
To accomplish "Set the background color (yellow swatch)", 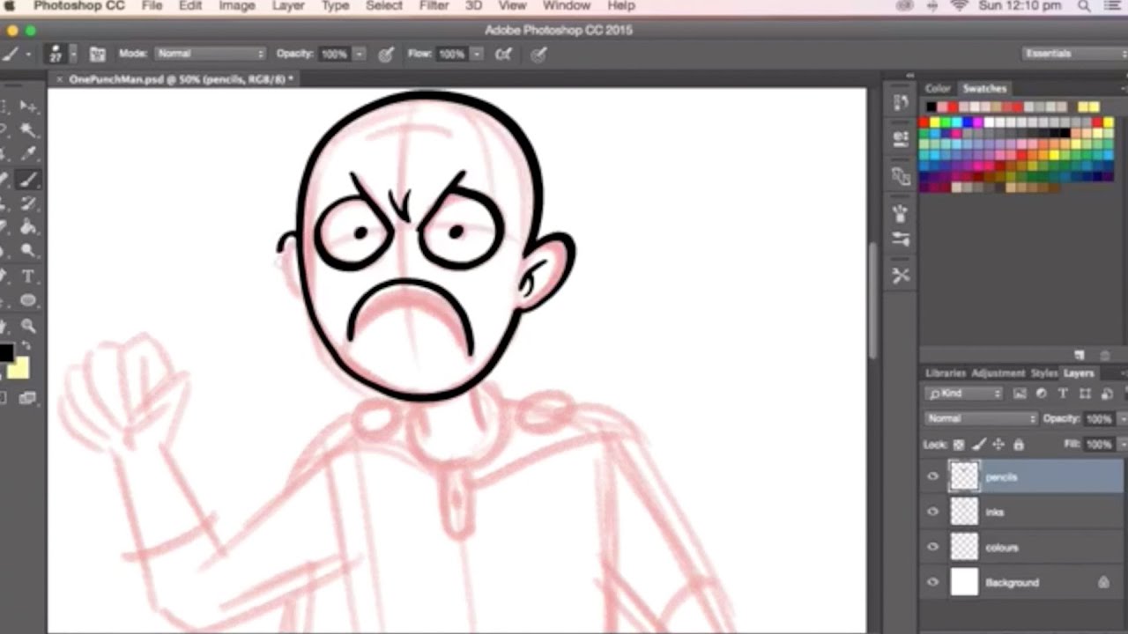I will point(19,367).
